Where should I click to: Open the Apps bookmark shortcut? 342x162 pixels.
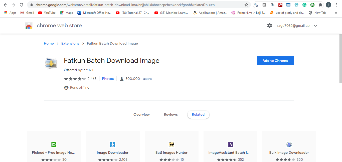click(10, 13)
